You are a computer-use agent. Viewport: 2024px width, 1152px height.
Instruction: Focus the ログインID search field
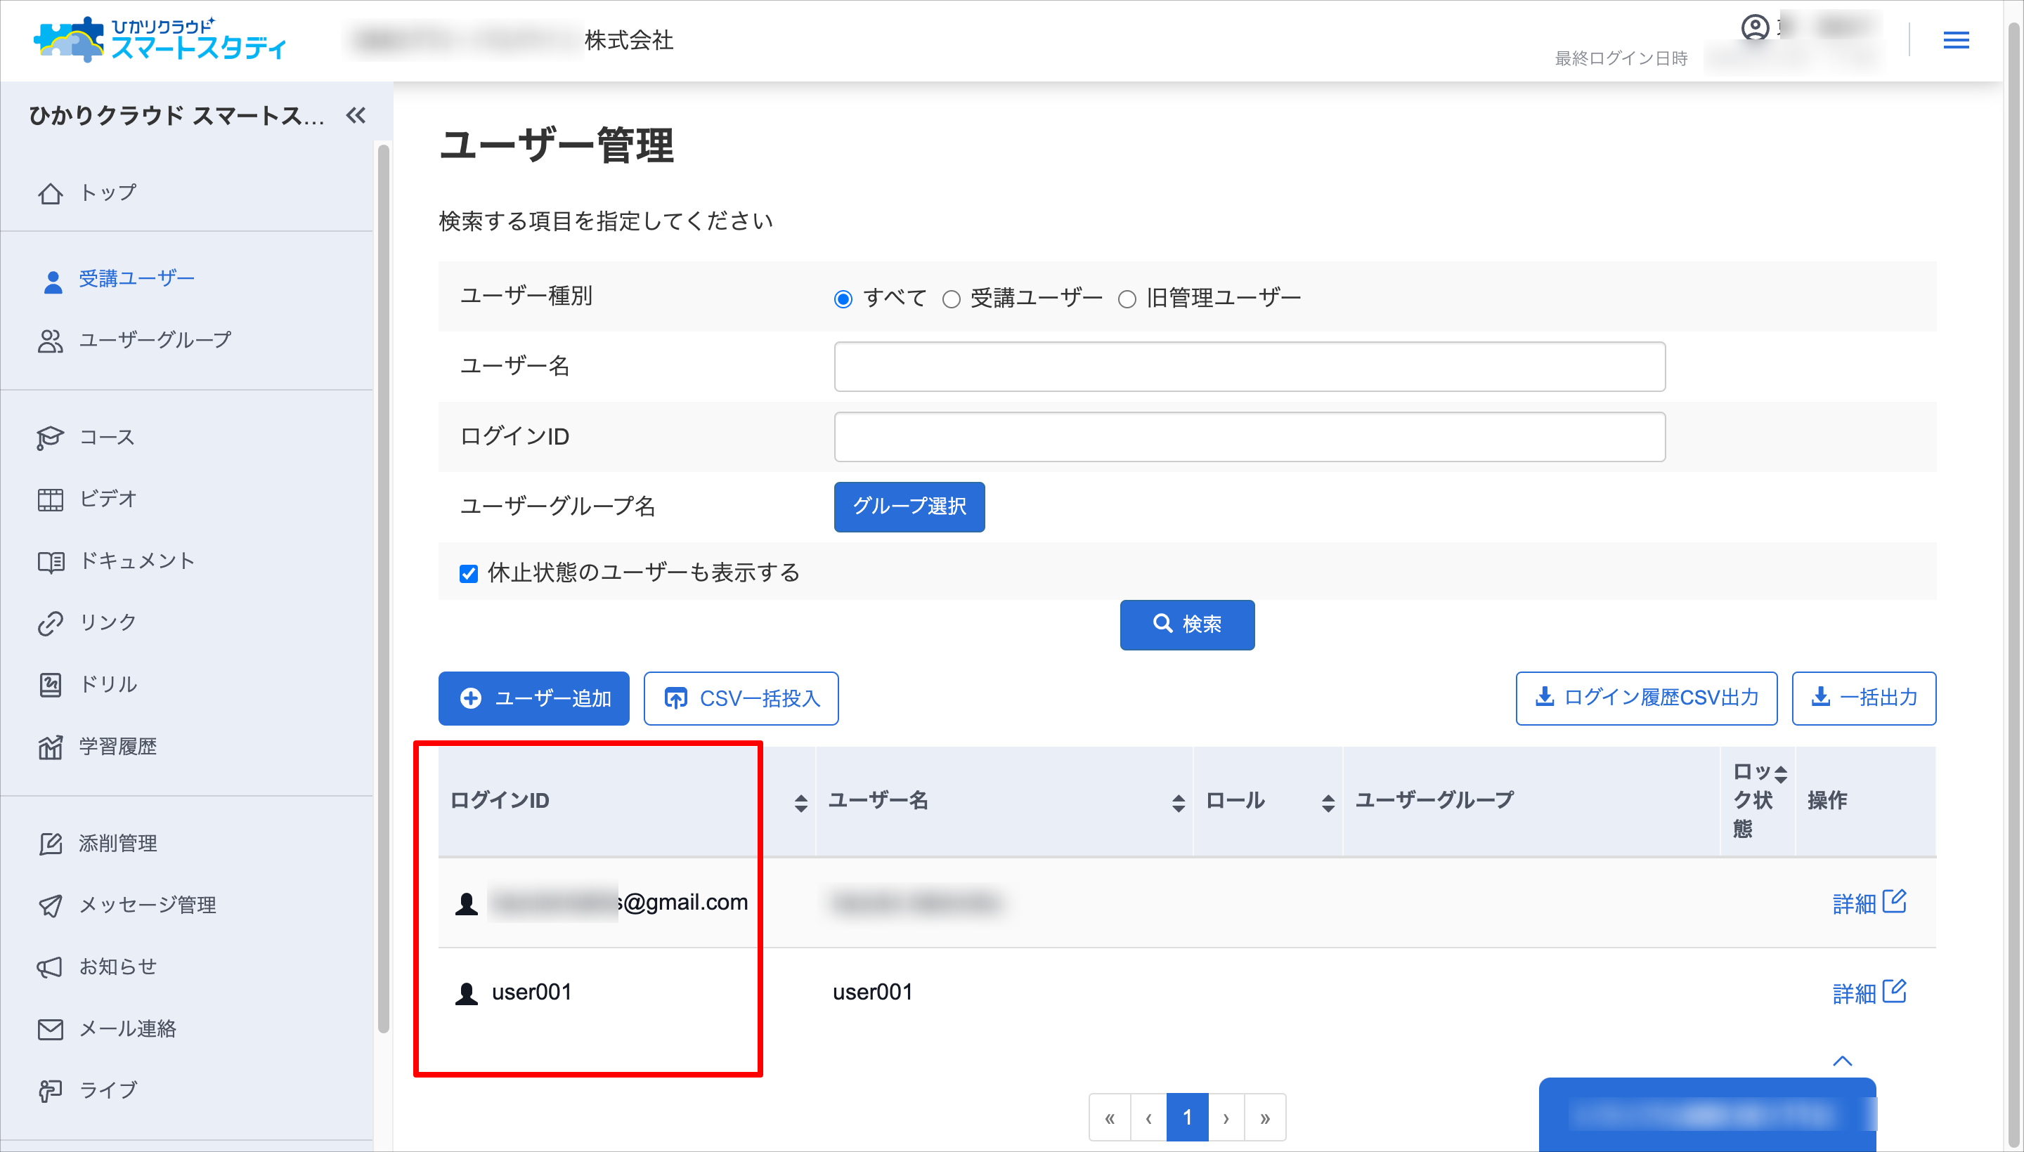pyautogui.click(x=1249, y=437)
